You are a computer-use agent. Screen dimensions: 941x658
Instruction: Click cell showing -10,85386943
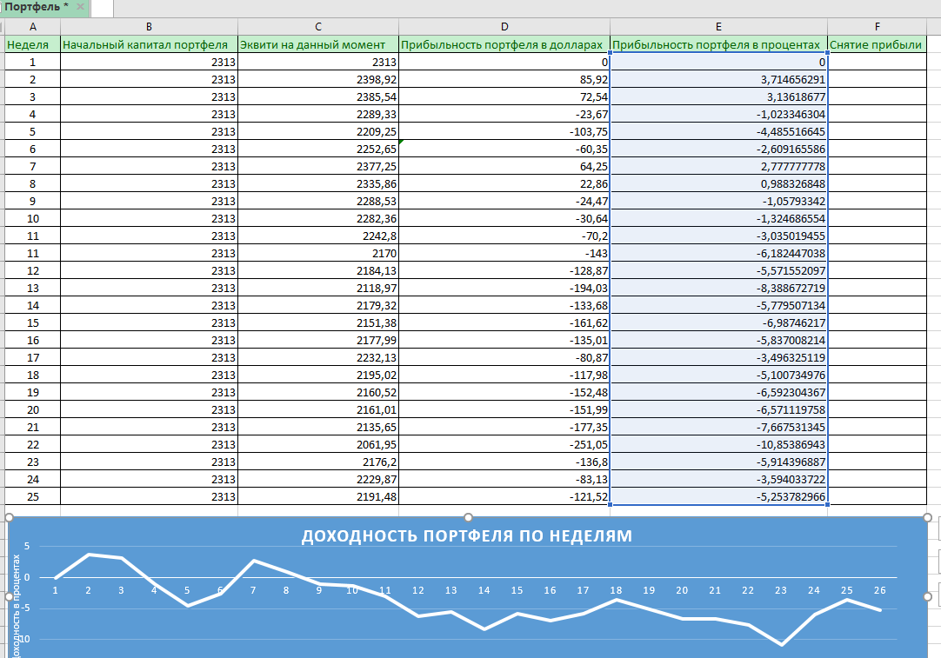[718, 444]
